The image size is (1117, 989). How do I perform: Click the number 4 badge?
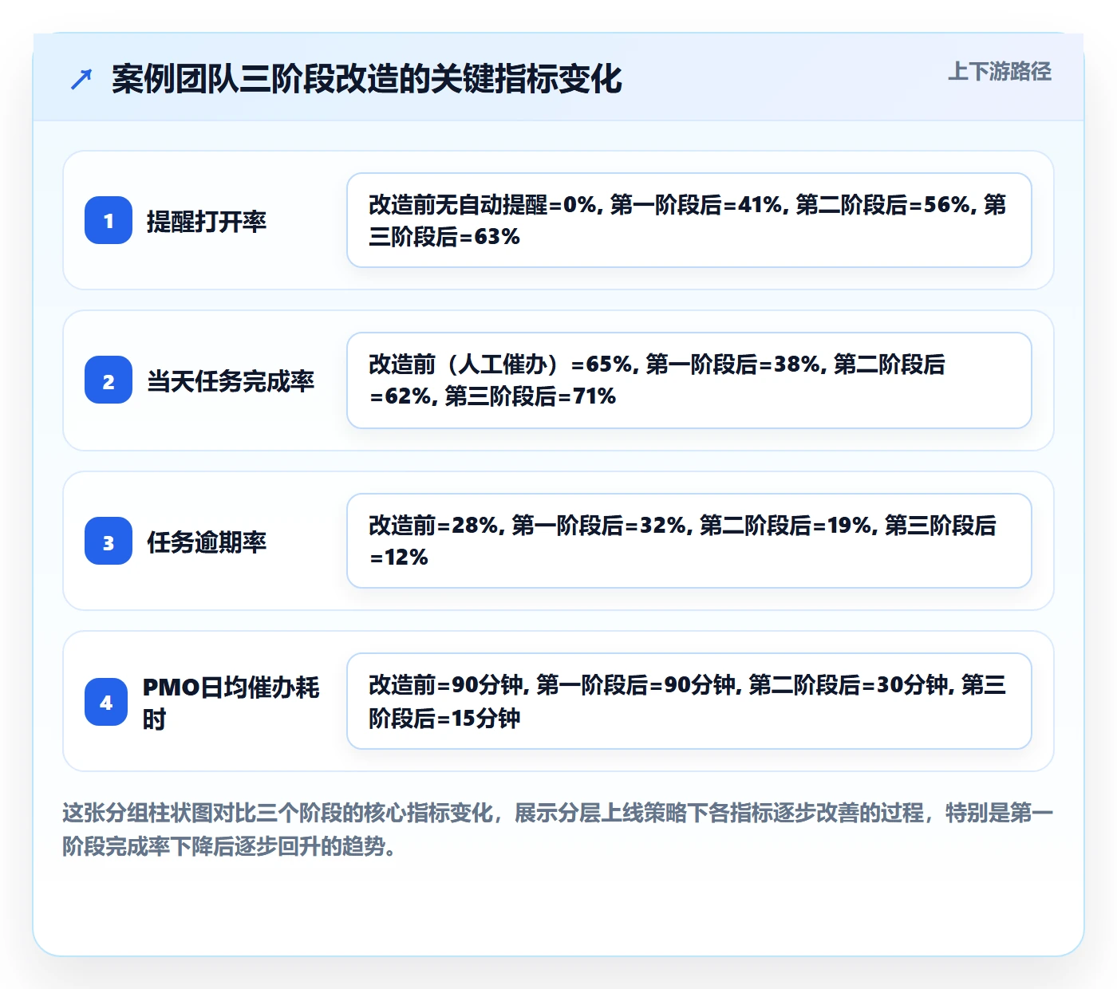[x=106, y=702]
